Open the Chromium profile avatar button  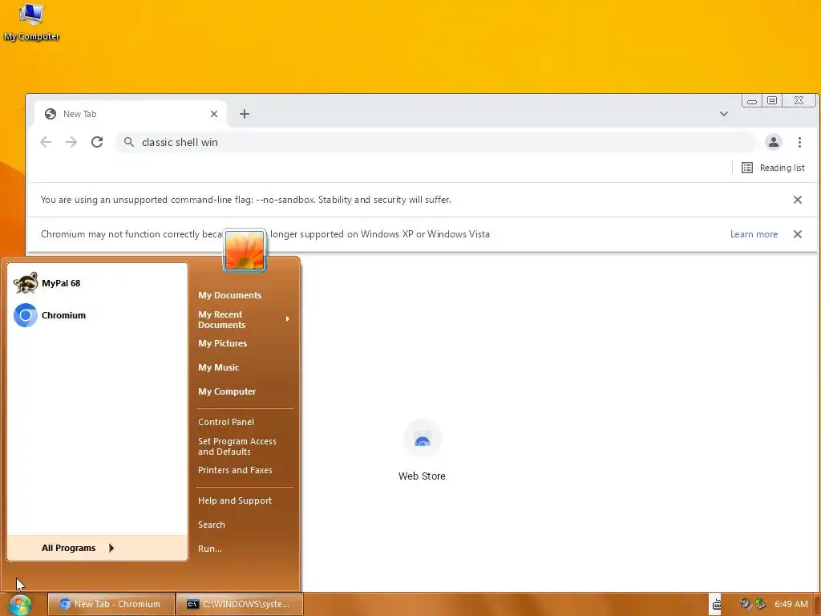[x=774, y=142]
